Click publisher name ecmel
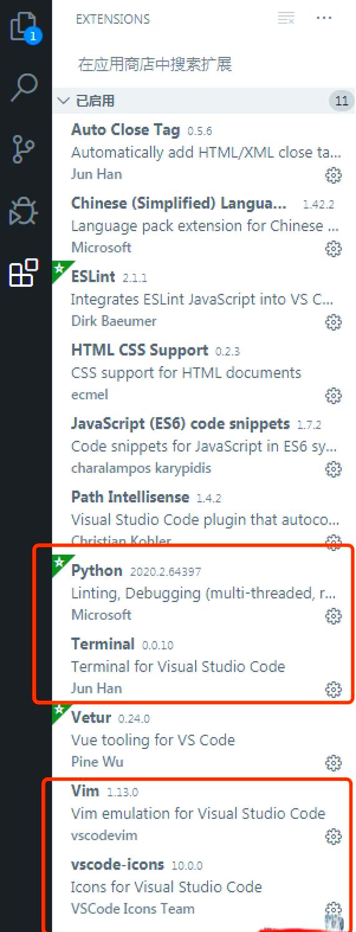 tap(90, 395)
